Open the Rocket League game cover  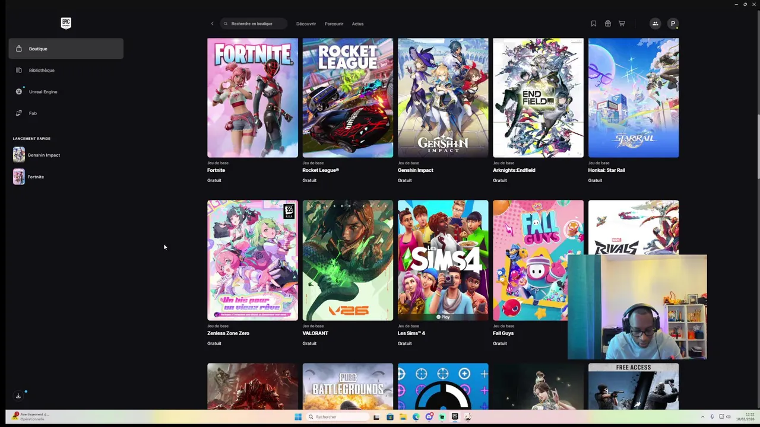pos(347,98)
